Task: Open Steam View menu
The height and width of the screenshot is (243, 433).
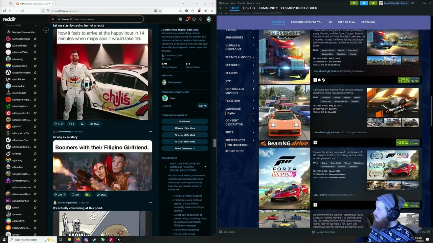Action: pyautogui.click(x=233, y=3)
